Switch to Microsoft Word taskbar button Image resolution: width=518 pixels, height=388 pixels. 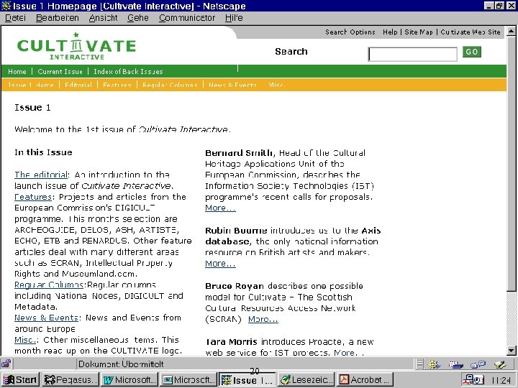pos(129,380)
